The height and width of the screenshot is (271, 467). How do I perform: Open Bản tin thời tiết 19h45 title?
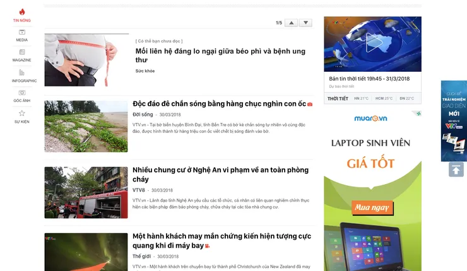[x=369, y=79]
